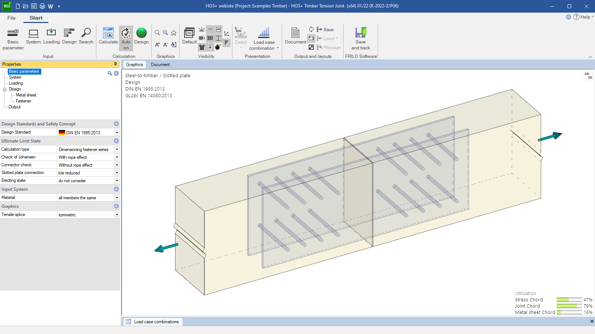Open the File menu
The image size is (595, 334).
pos(12,18)
